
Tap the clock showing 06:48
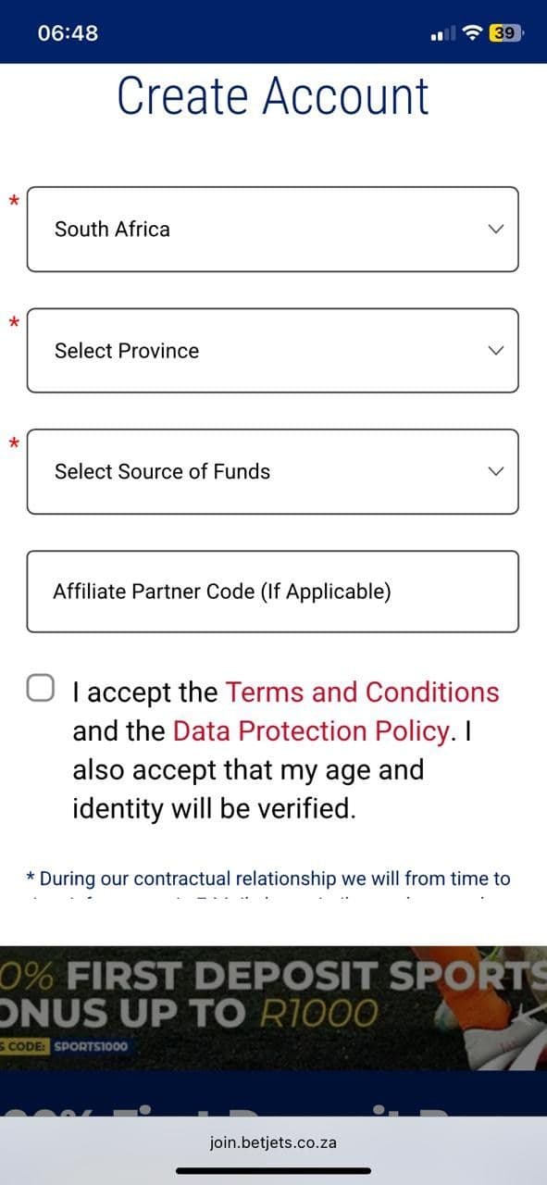click(60, 32)
